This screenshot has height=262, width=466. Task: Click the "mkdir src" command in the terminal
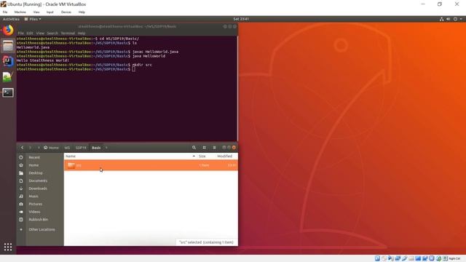[x=142, y=65]
